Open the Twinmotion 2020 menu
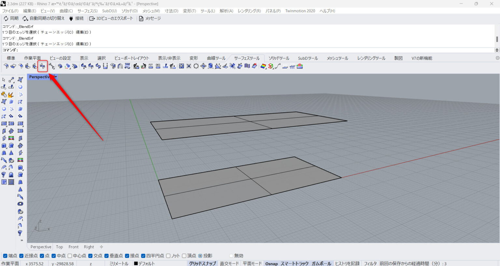This screenshot has height=266, width=500. coord(300,11)
